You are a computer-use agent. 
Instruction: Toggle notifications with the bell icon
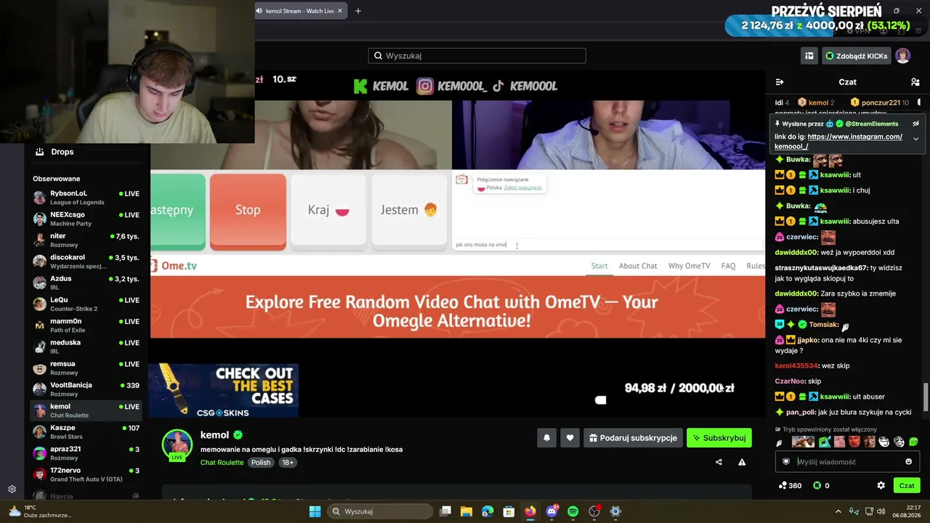tap(546, 438)
